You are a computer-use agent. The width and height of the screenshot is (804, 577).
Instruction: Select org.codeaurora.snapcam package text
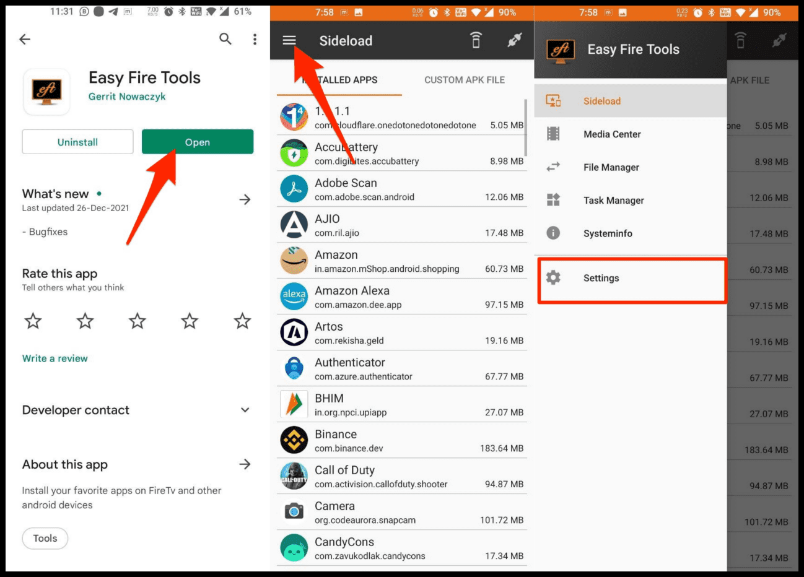pyautogui.click(x=365, y=520)
